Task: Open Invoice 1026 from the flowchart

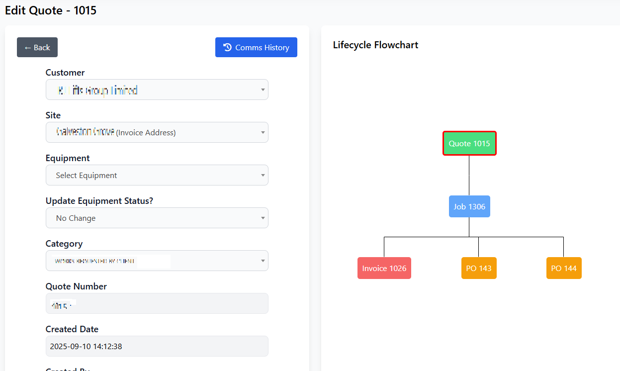Action: click(384, 268)
